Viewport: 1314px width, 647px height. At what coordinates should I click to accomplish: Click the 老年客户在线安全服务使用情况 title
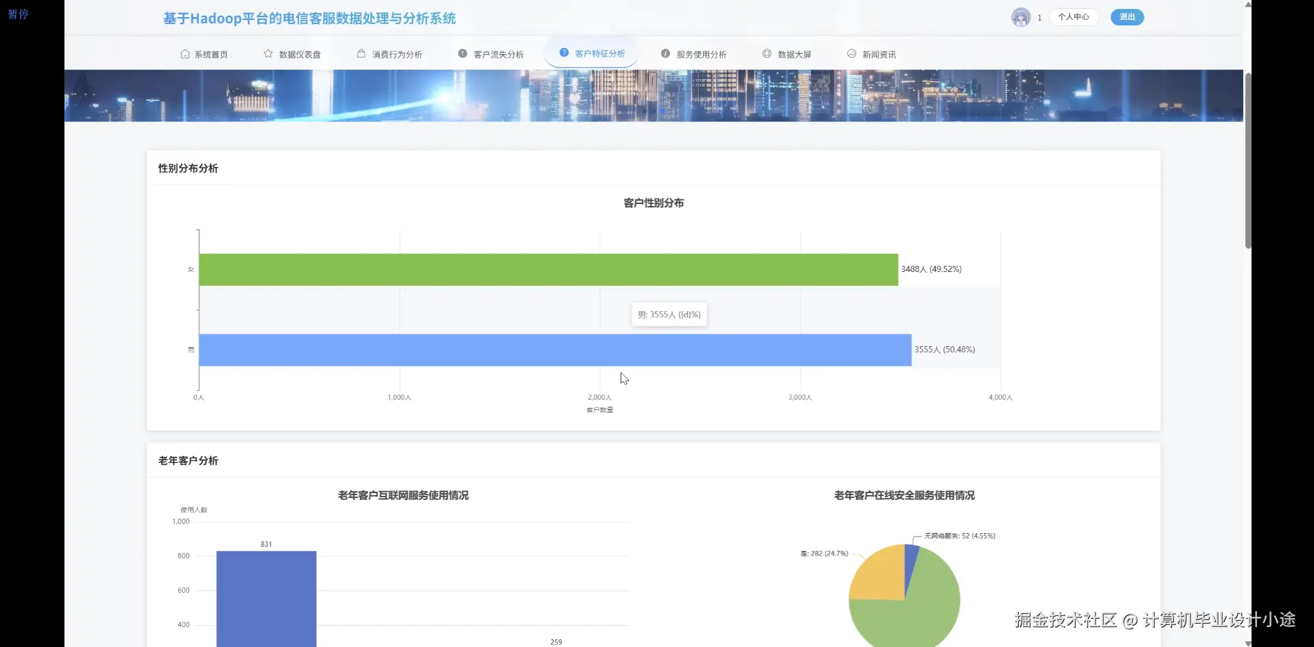pyautogui.click(x=904, y=495)
